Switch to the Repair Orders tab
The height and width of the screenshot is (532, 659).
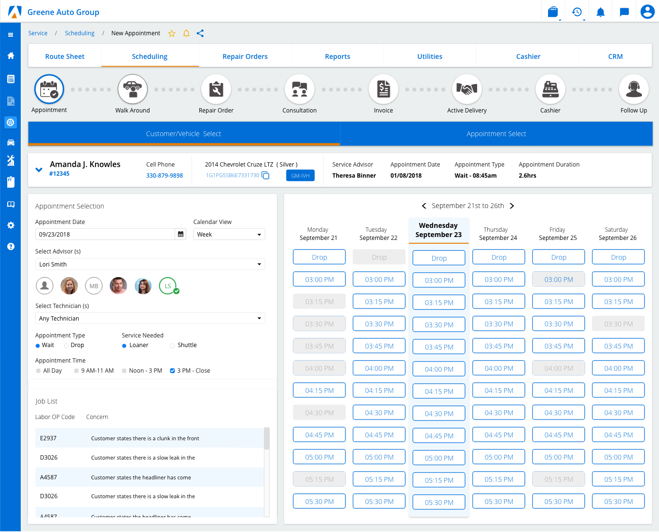245,56
